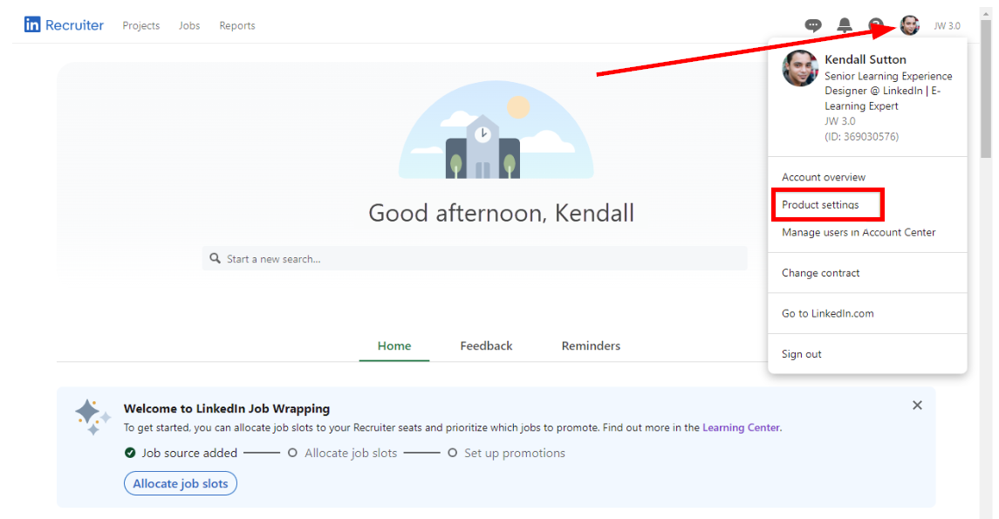Open the Jobs menu
The image size is (999, 519).
point(189,25)
